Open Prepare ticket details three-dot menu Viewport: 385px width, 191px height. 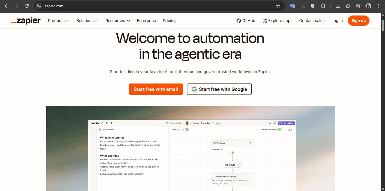[x=251, y=177]
